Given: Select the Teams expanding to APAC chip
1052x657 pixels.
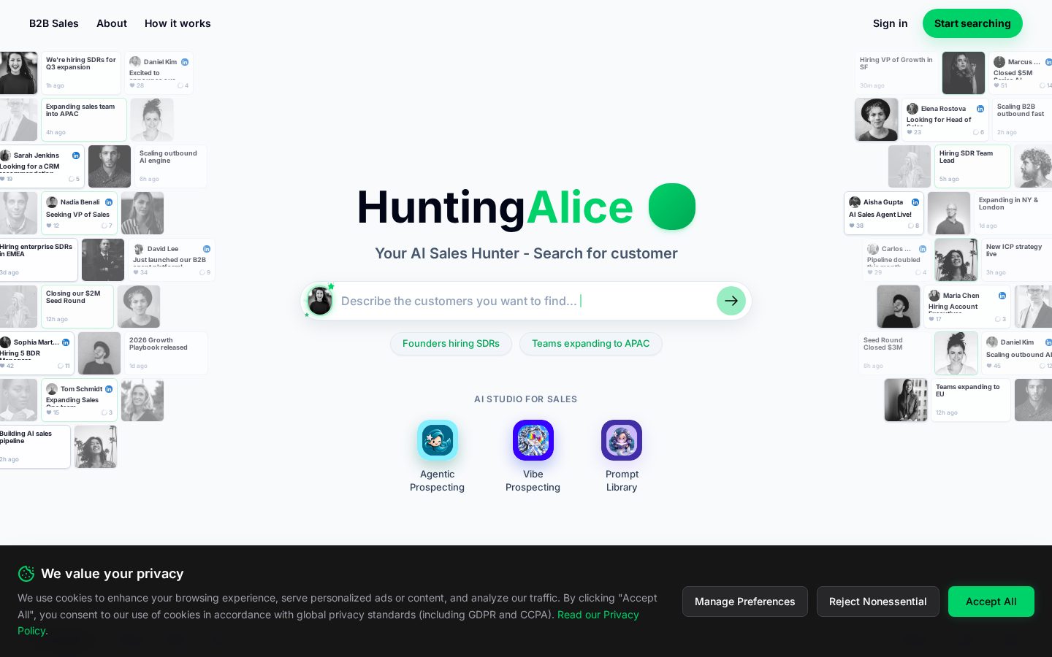Looking at the screenshot, I should [x=591, y=344].
